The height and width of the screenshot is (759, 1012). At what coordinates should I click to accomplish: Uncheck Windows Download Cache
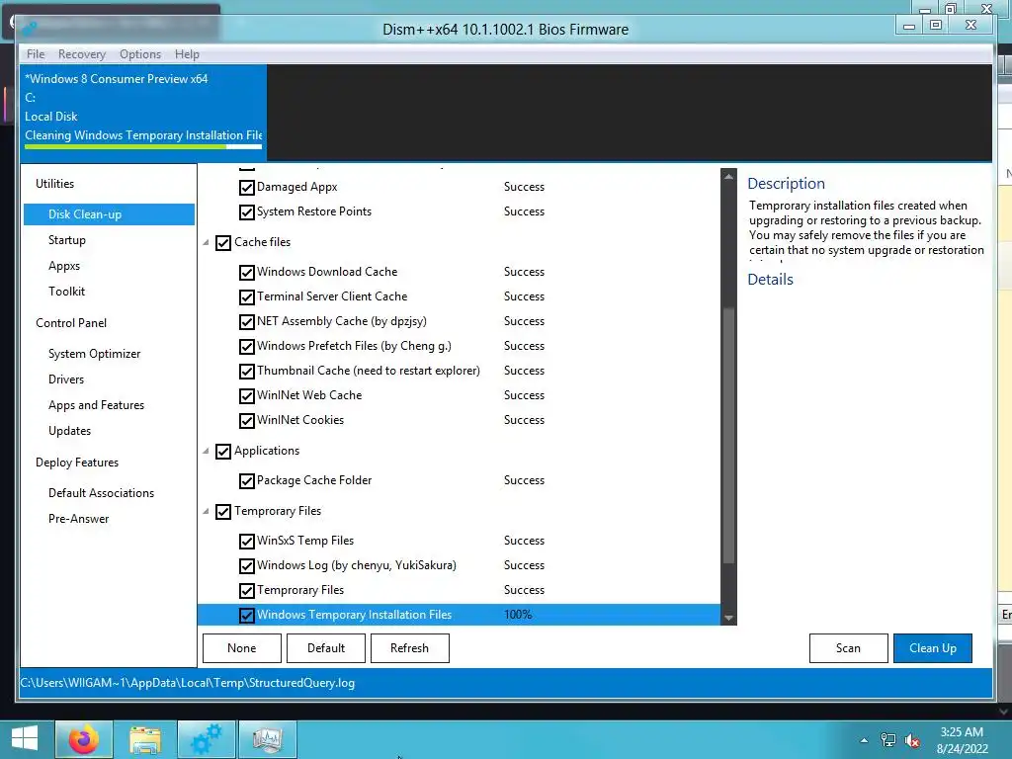click(x=246, y=273)
